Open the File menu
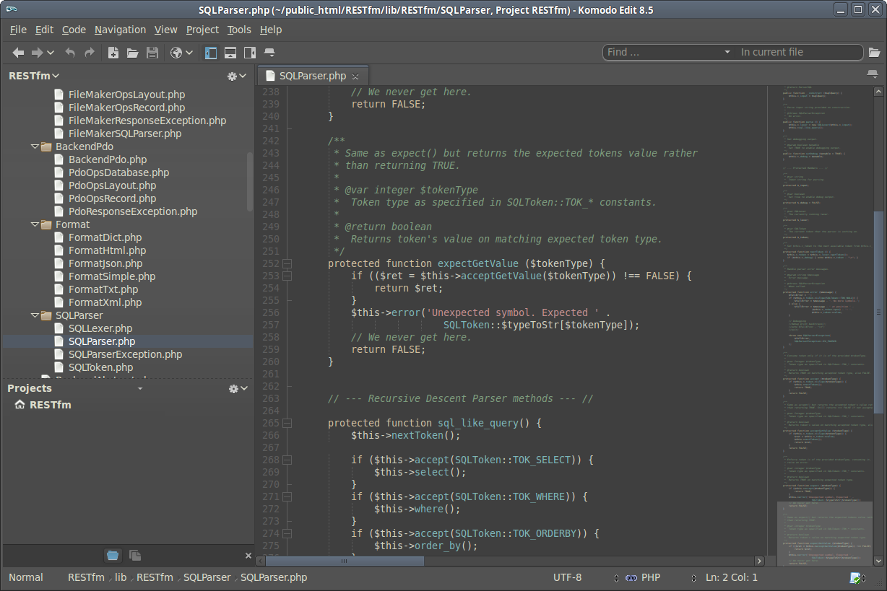This screenshot has width=887, height=591. (18, 30)
